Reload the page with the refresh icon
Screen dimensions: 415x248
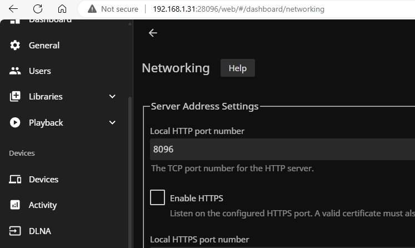pyautogui.click(x=38, y=9)
